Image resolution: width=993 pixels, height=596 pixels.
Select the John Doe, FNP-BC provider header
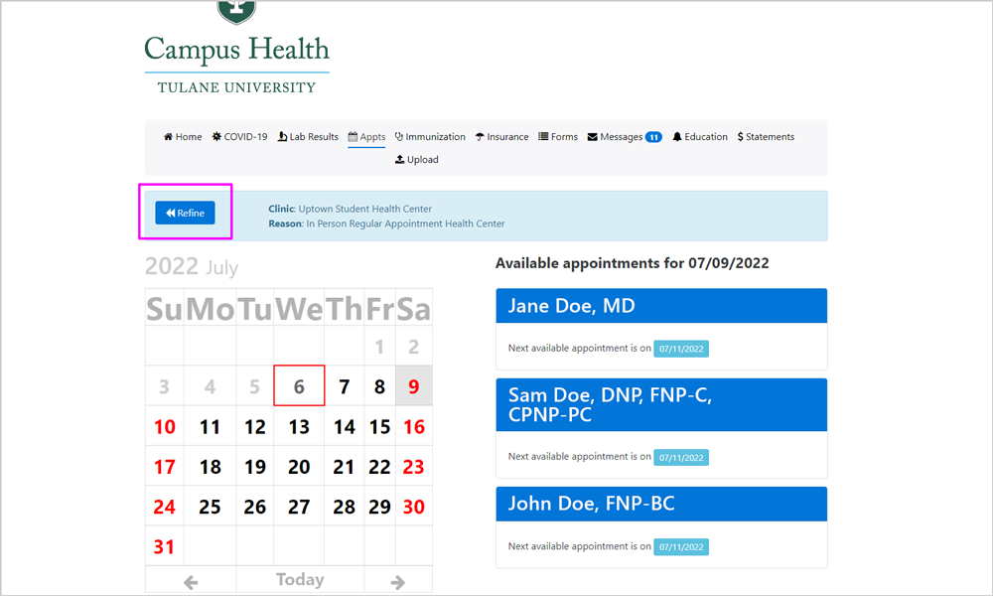(661, 505)
